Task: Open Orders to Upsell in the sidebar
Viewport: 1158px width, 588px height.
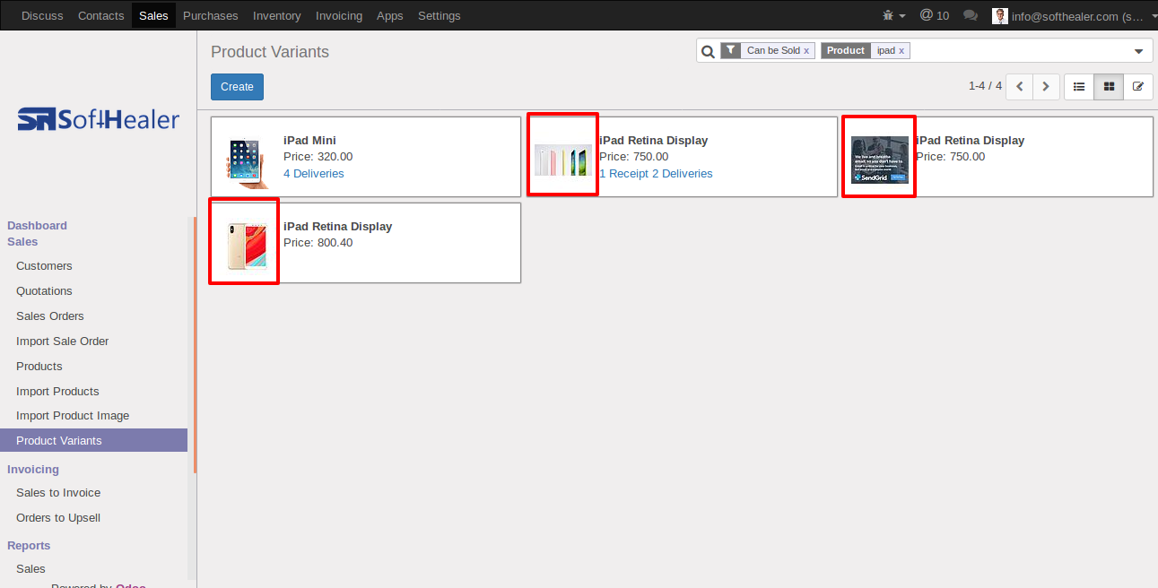Action: [58, 518]
